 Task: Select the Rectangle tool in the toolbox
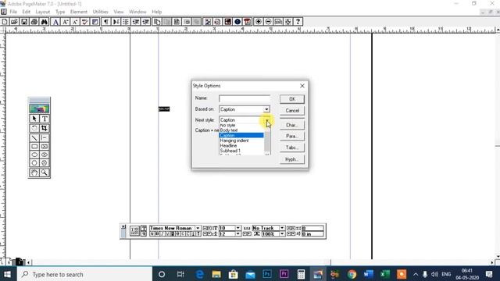[x=34, y=147]
